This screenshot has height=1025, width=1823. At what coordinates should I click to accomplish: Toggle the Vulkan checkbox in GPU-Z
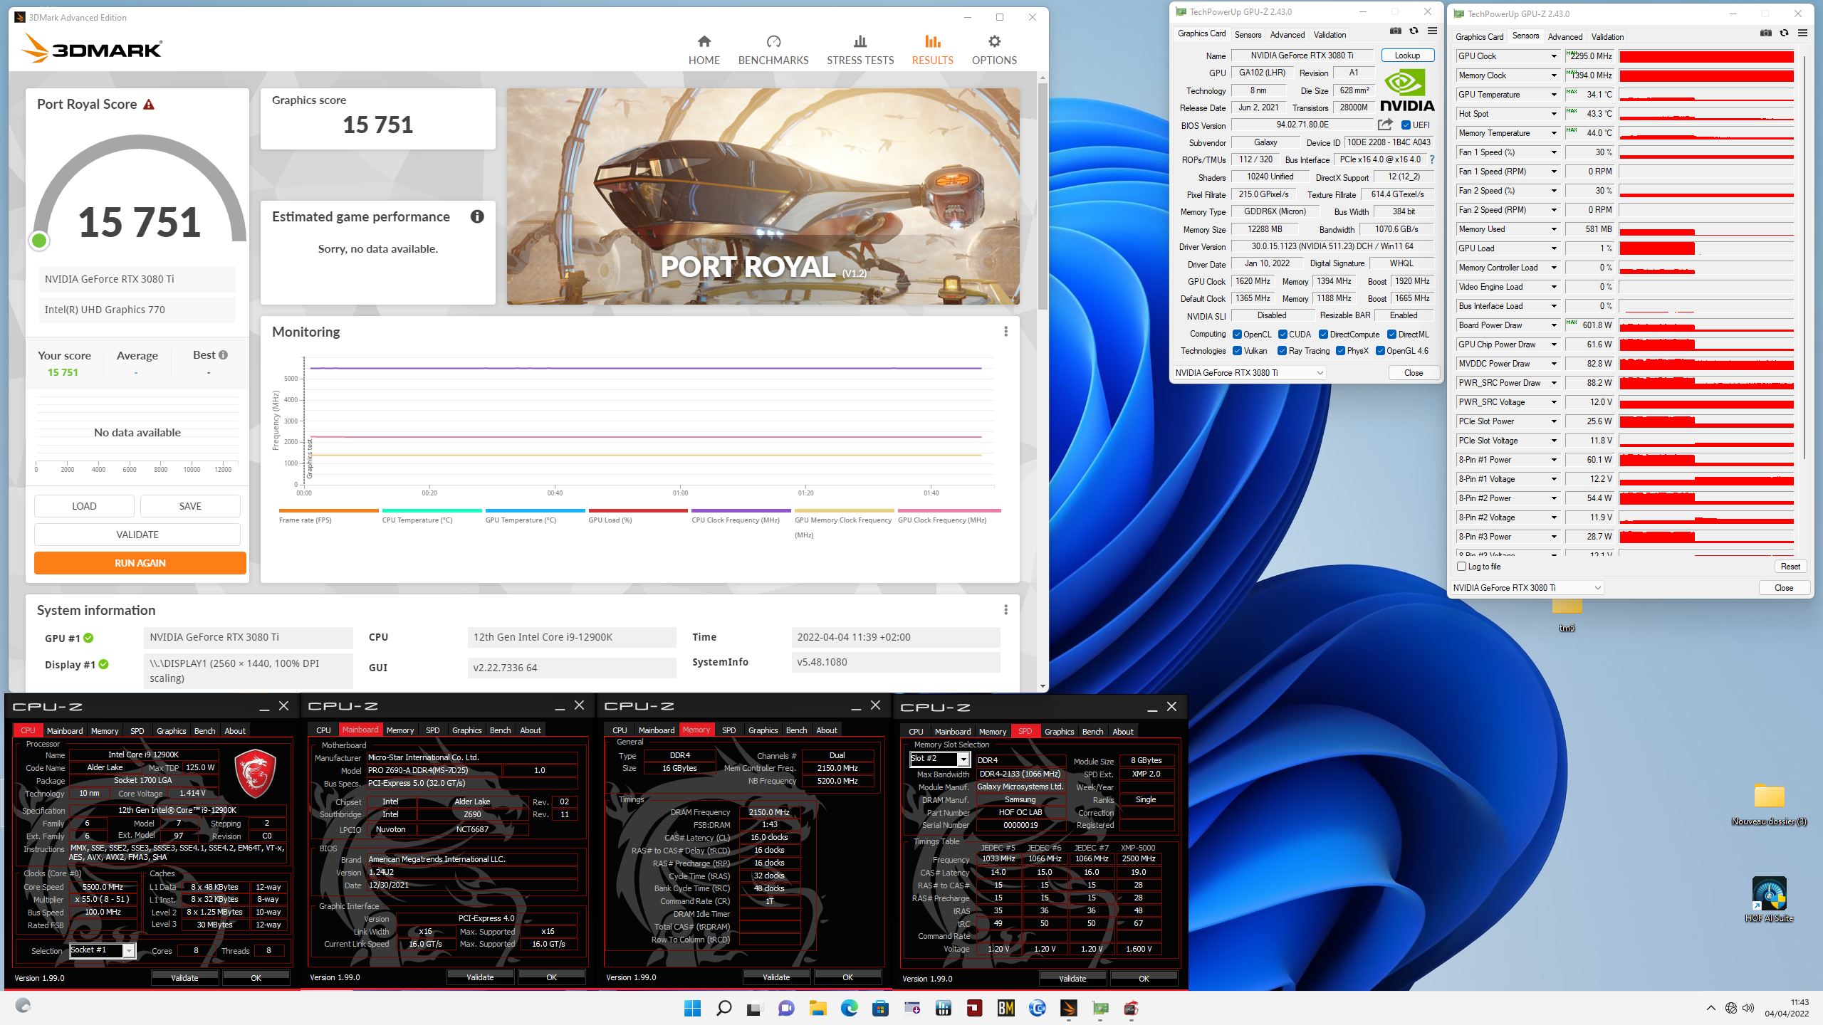[x=1238, y=351]
